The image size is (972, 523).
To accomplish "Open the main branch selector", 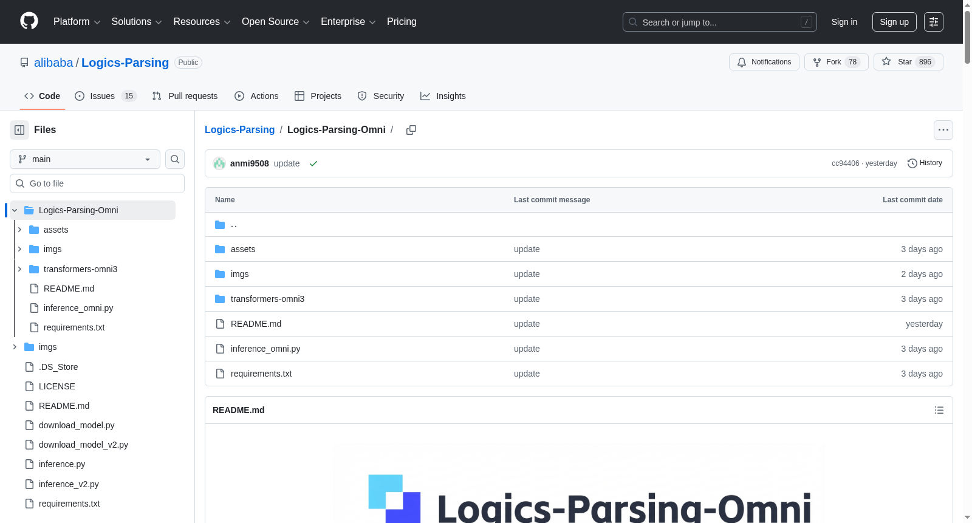I will click(85, 159).
